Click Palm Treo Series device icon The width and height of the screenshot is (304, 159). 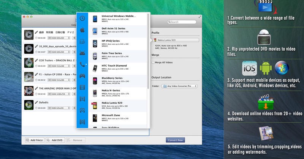(95, 56)
